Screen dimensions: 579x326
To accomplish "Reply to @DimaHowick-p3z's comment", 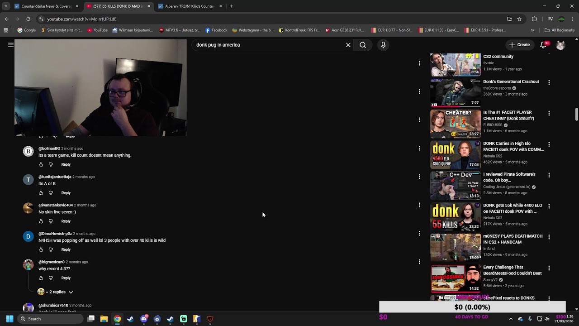I will click(66, 249).
